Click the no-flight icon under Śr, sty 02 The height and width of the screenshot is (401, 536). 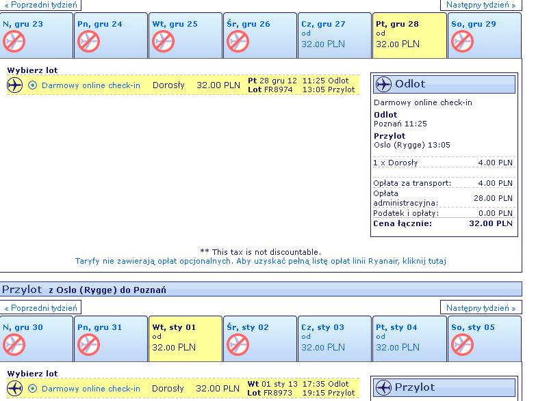(x=238, y=345)
